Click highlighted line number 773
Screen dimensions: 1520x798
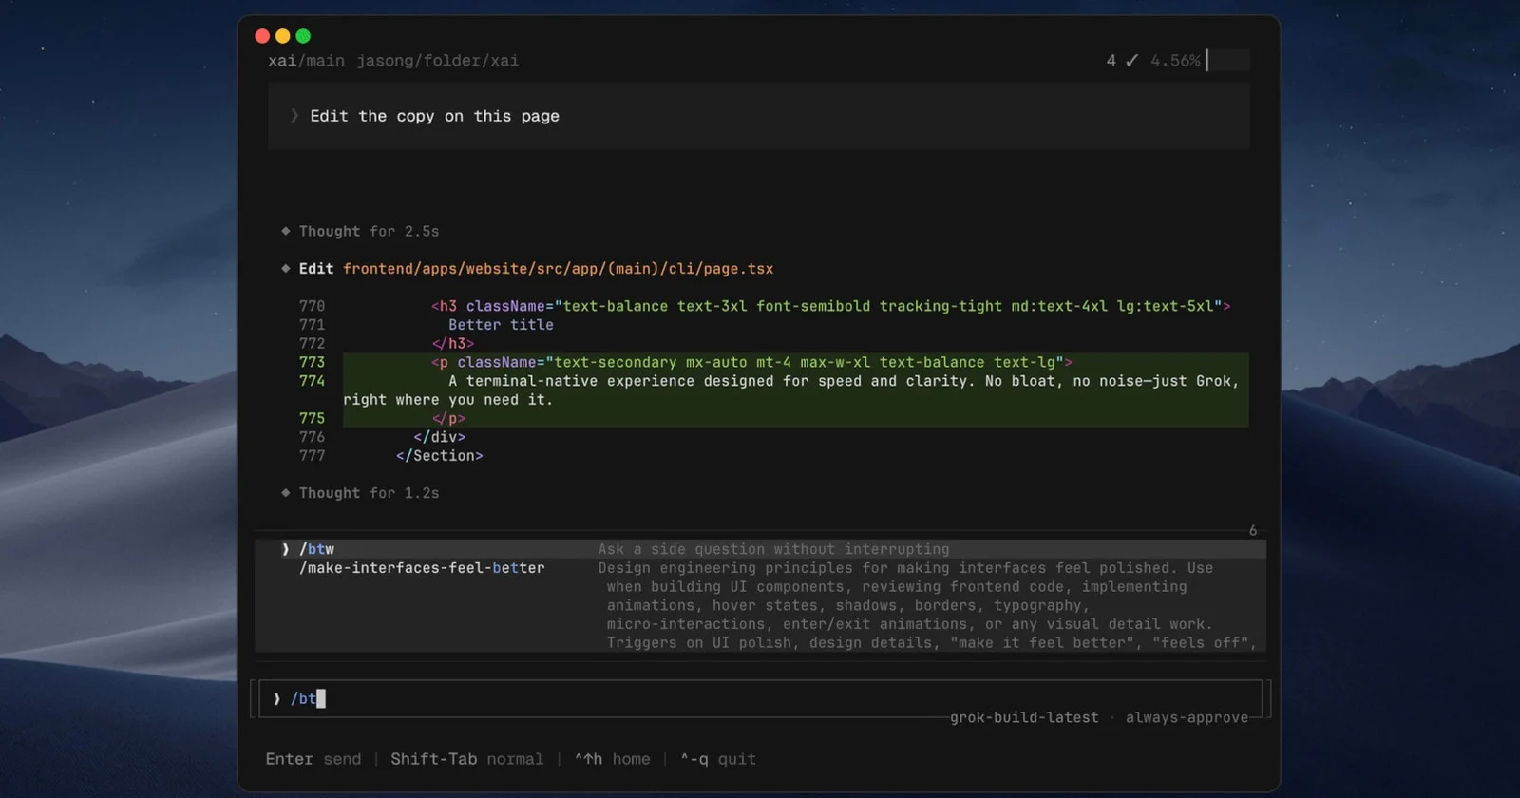(x=312, y=362)
